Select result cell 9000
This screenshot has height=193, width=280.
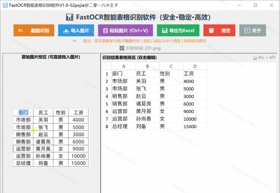[195, 112]
